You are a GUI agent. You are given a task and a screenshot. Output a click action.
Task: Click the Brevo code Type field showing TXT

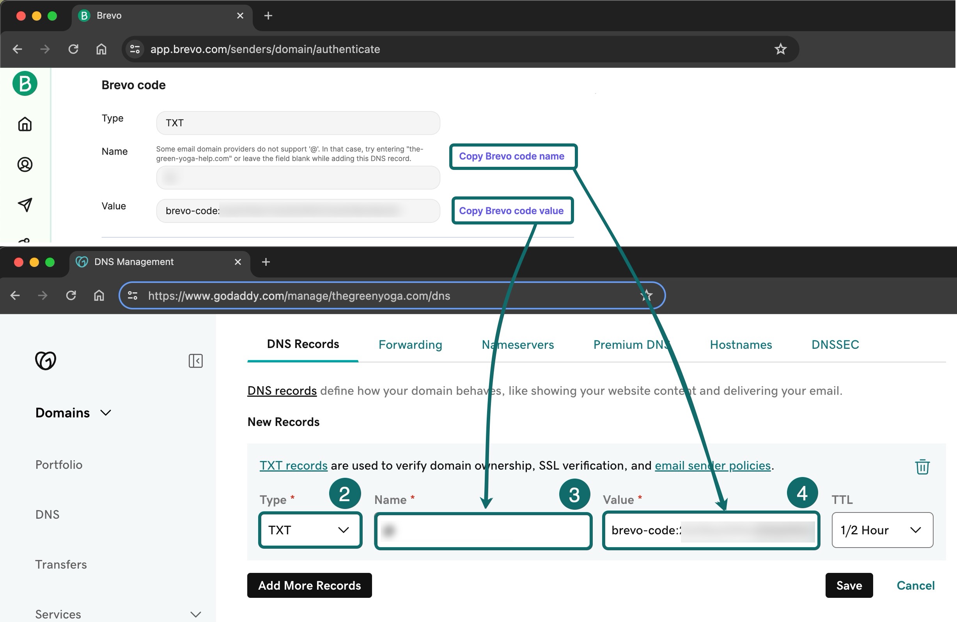click(x=298, y=123)
